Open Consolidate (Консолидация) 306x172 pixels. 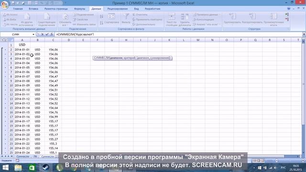click(x=203, y=20)
